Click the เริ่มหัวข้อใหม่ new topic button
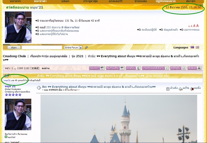207x143 pixels. [x=115, y=68]
